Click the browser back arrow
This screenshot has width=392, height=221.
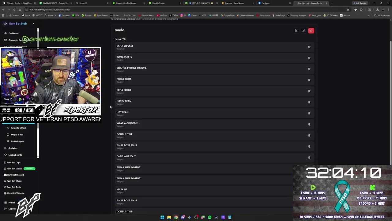pyautogui.click(x=3, y=10)
